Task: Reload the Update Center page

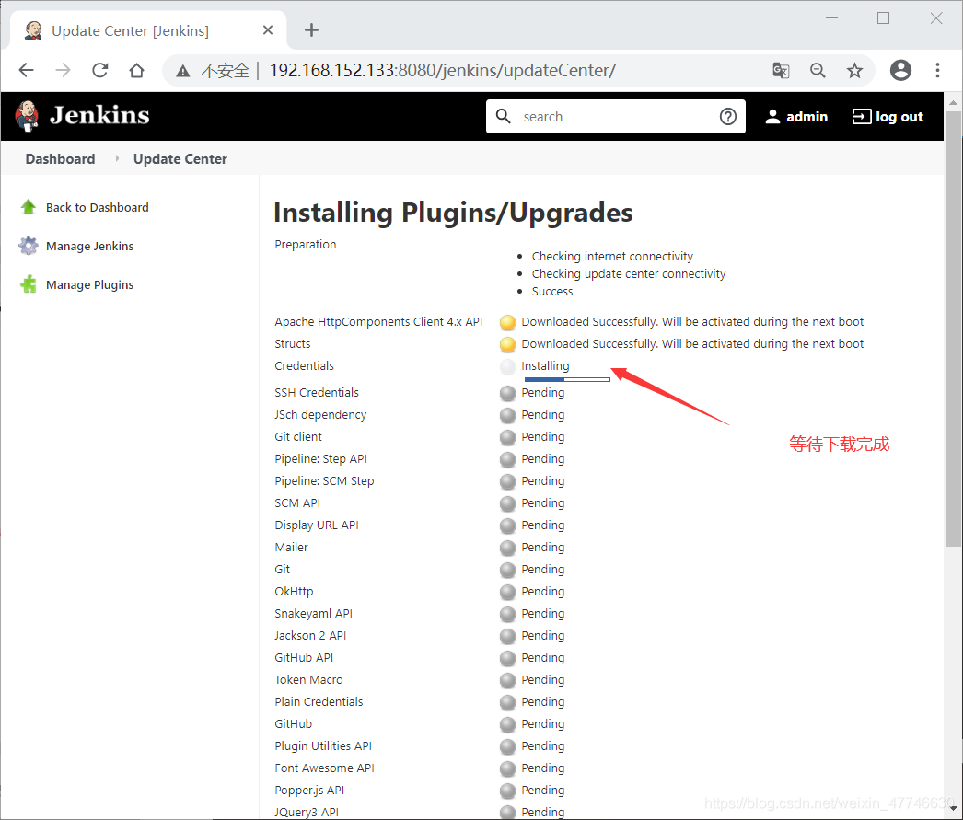Action: tap(100, 71)
